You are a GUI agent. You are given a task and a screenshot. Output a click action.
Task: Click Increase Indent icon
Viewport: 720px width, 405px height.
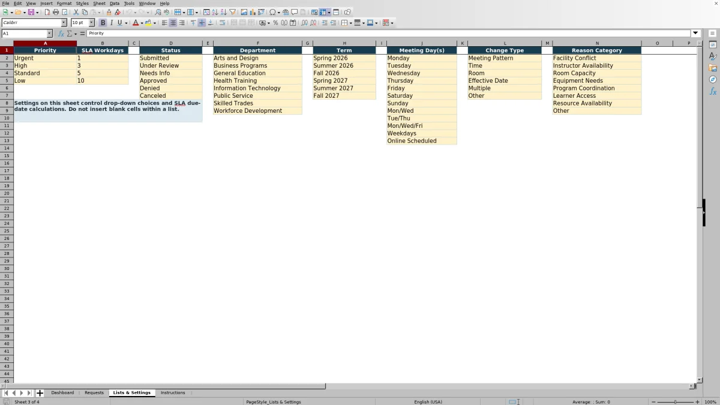(x=325, y=23)
